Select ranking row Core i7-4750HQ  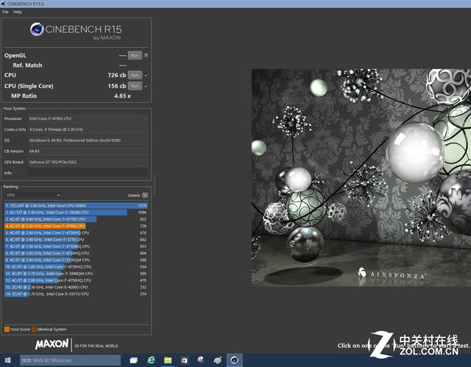76,280
